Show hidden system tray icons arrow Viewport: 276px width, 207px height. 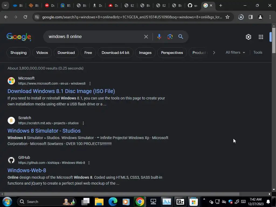[x=204, y=199]
